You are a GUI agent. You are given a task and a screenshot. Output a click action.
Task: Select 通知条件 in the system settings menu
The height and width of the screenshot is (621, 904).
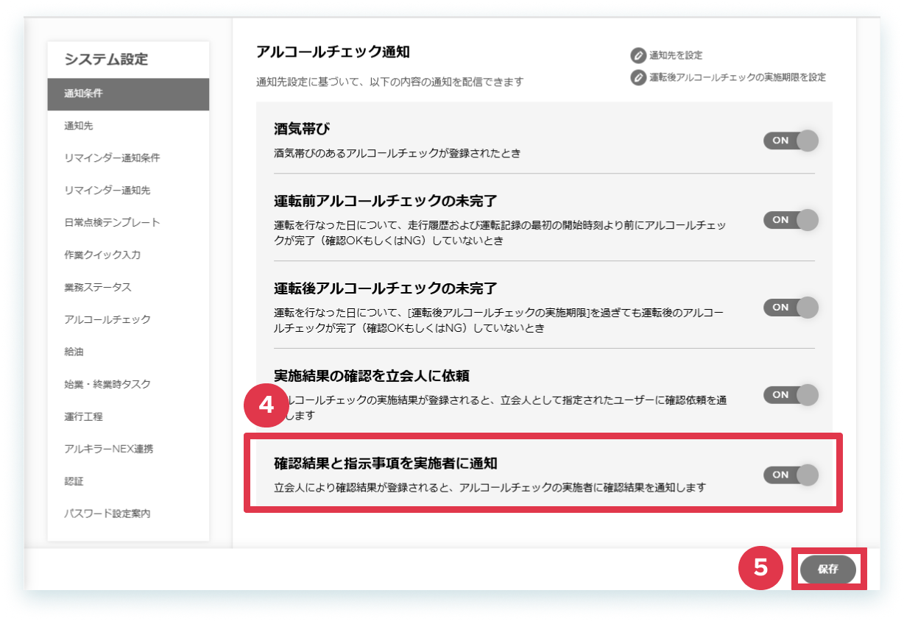[128, 94]
